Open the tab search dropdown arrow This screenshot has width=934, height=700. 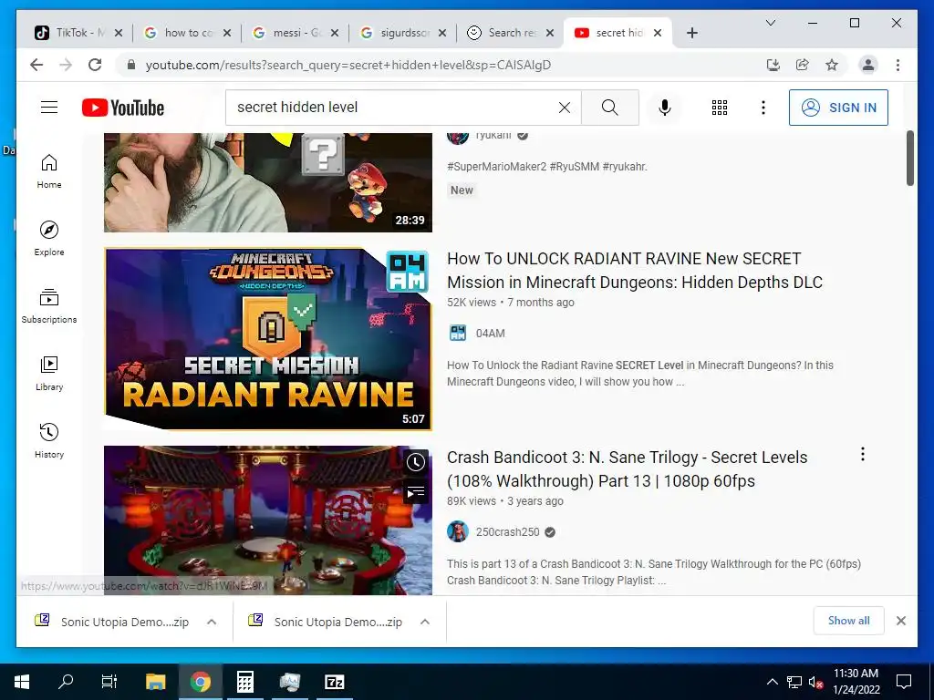tap(770, 23)
